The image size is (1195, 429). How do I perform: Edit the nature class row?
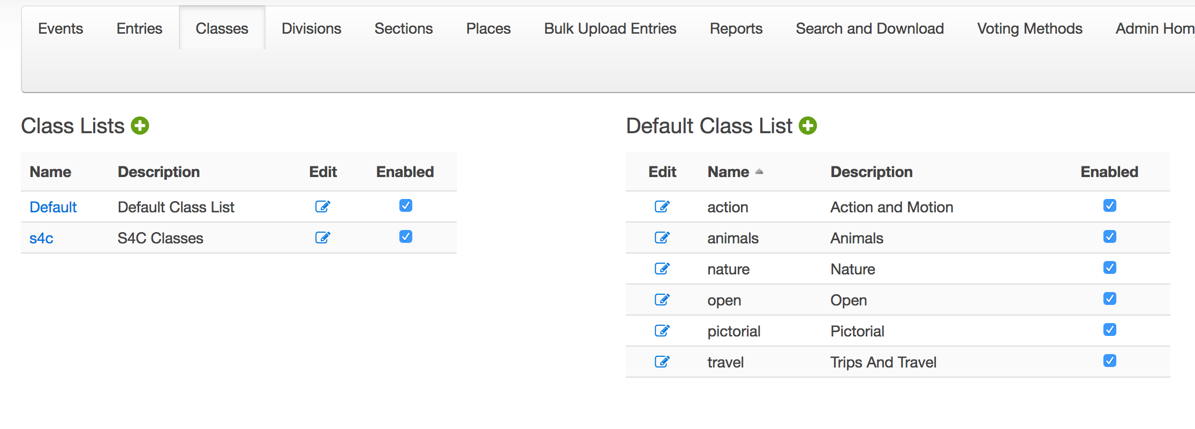662,269
